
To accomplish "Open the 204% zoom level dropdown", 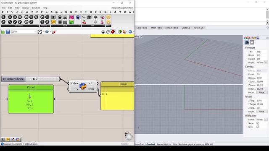I will pos(35,32).
